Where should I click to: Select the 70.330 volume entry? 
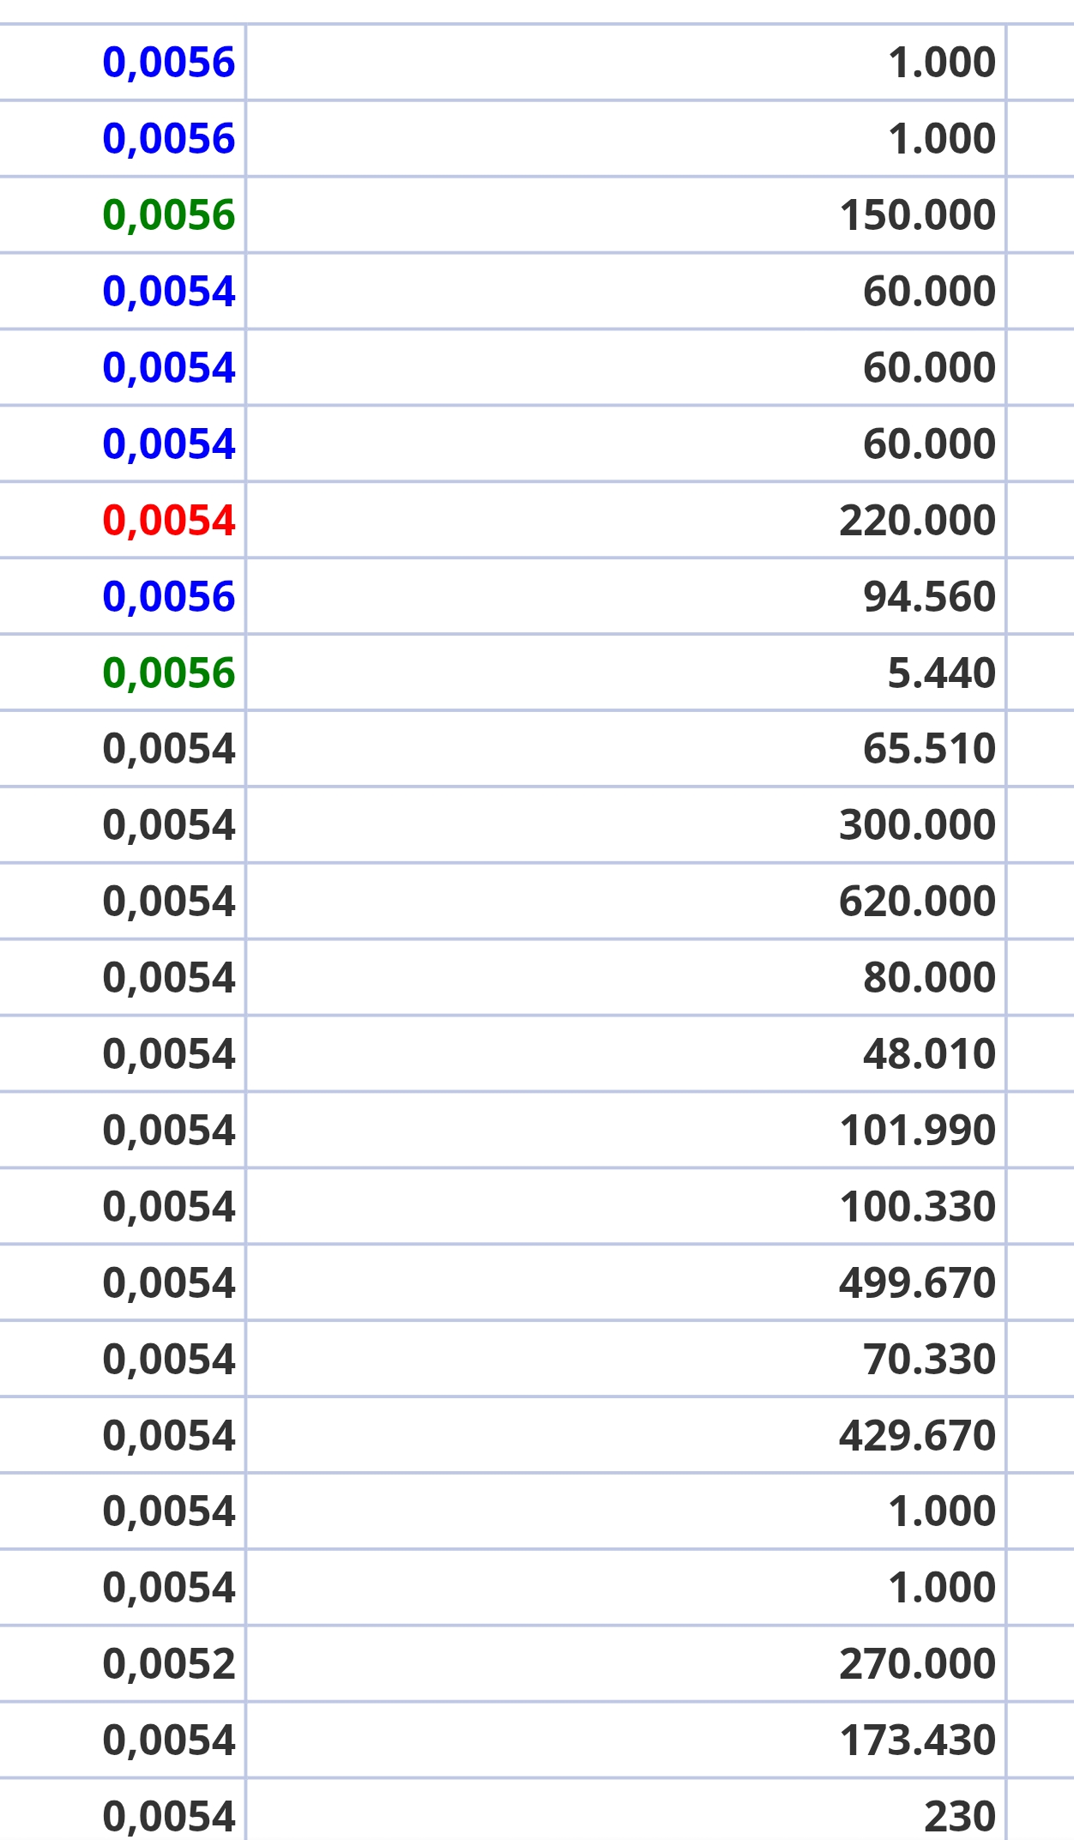point(929,1360)
